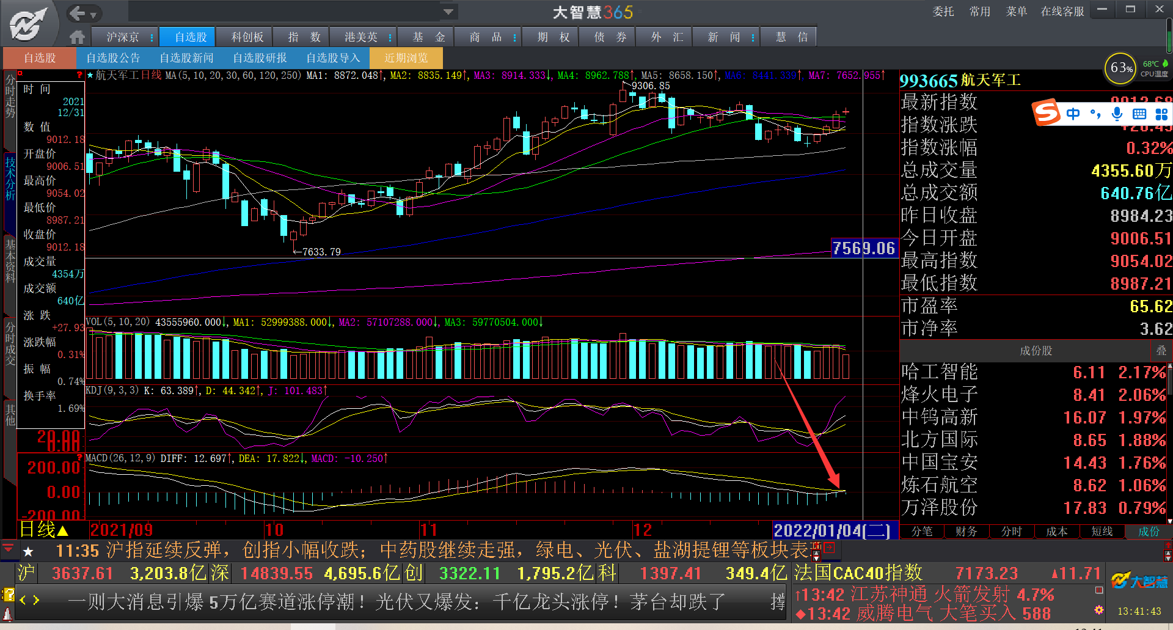The height and width of the screenshot is (630, 1173).
Task: Click the 大智慧 application logo icon
Action: 28,24
